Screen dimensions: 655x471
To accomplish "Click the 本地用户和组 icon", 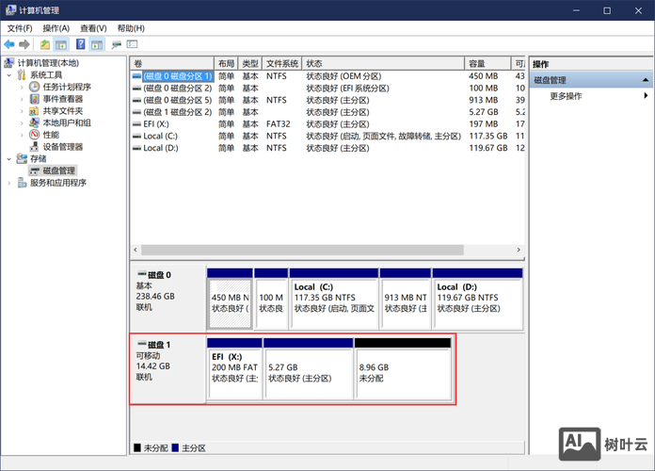I will click(x=35, y=122).
